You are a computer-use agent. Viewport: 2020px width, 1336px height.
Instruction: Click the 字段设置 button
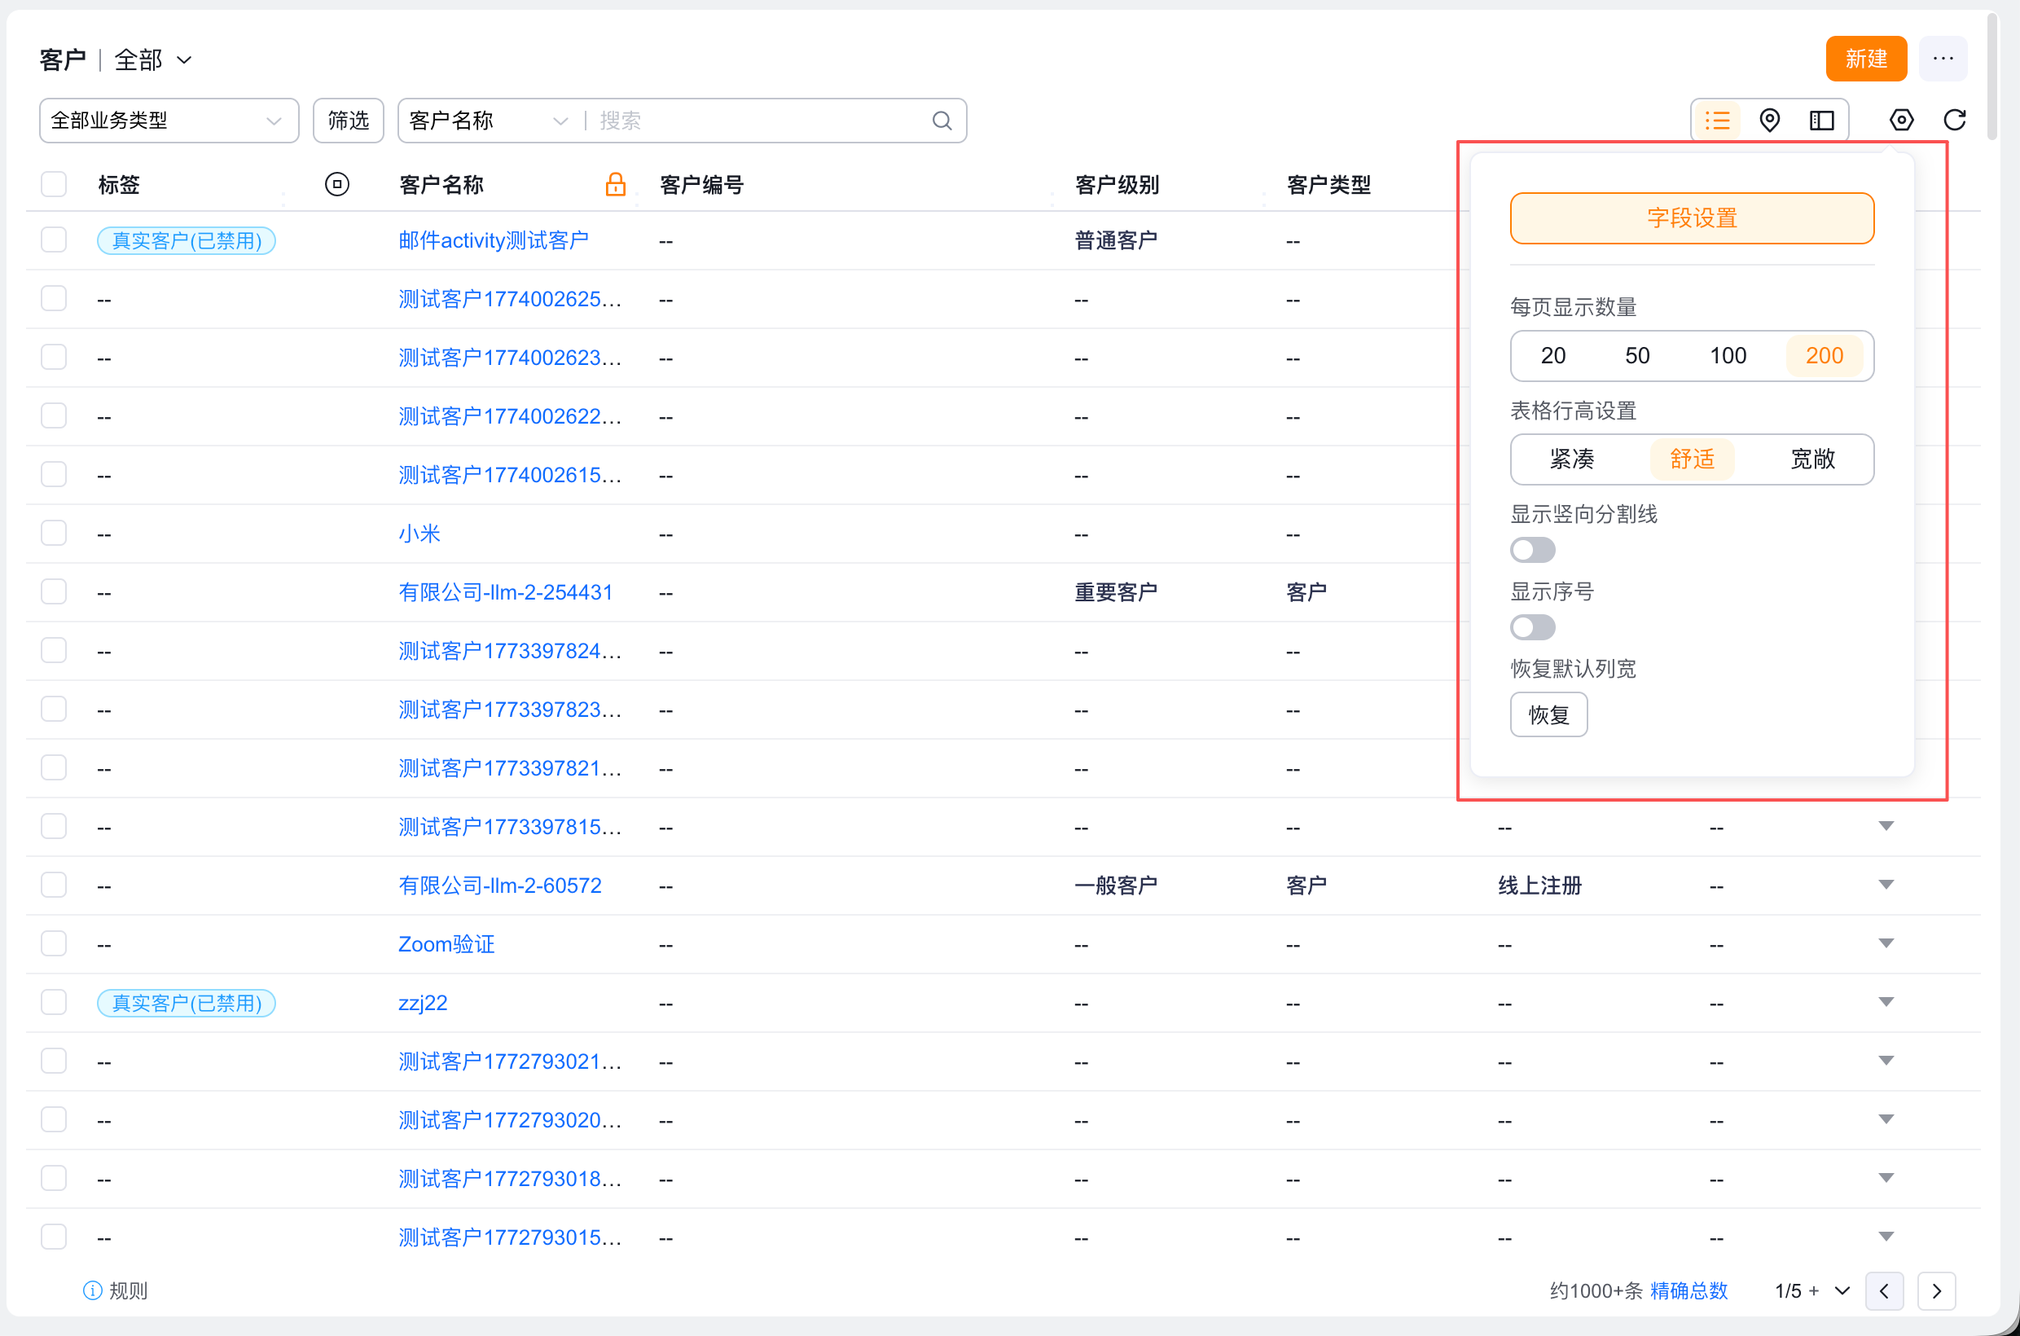(x=1691, y=218)
